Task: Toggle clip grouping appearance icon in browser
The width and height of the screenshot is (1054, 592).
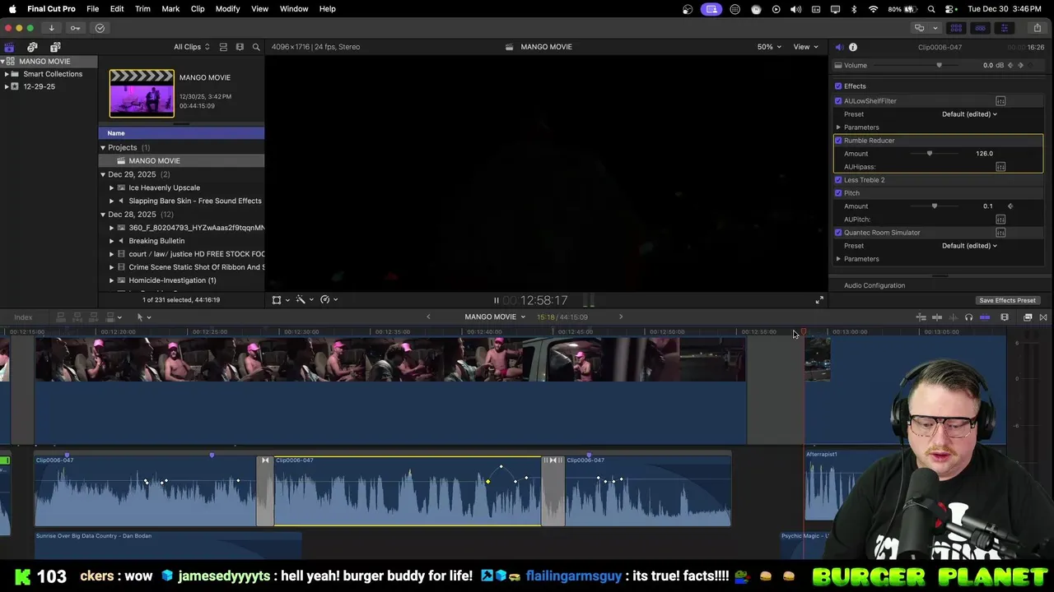Action: click(x=223, y=47)
